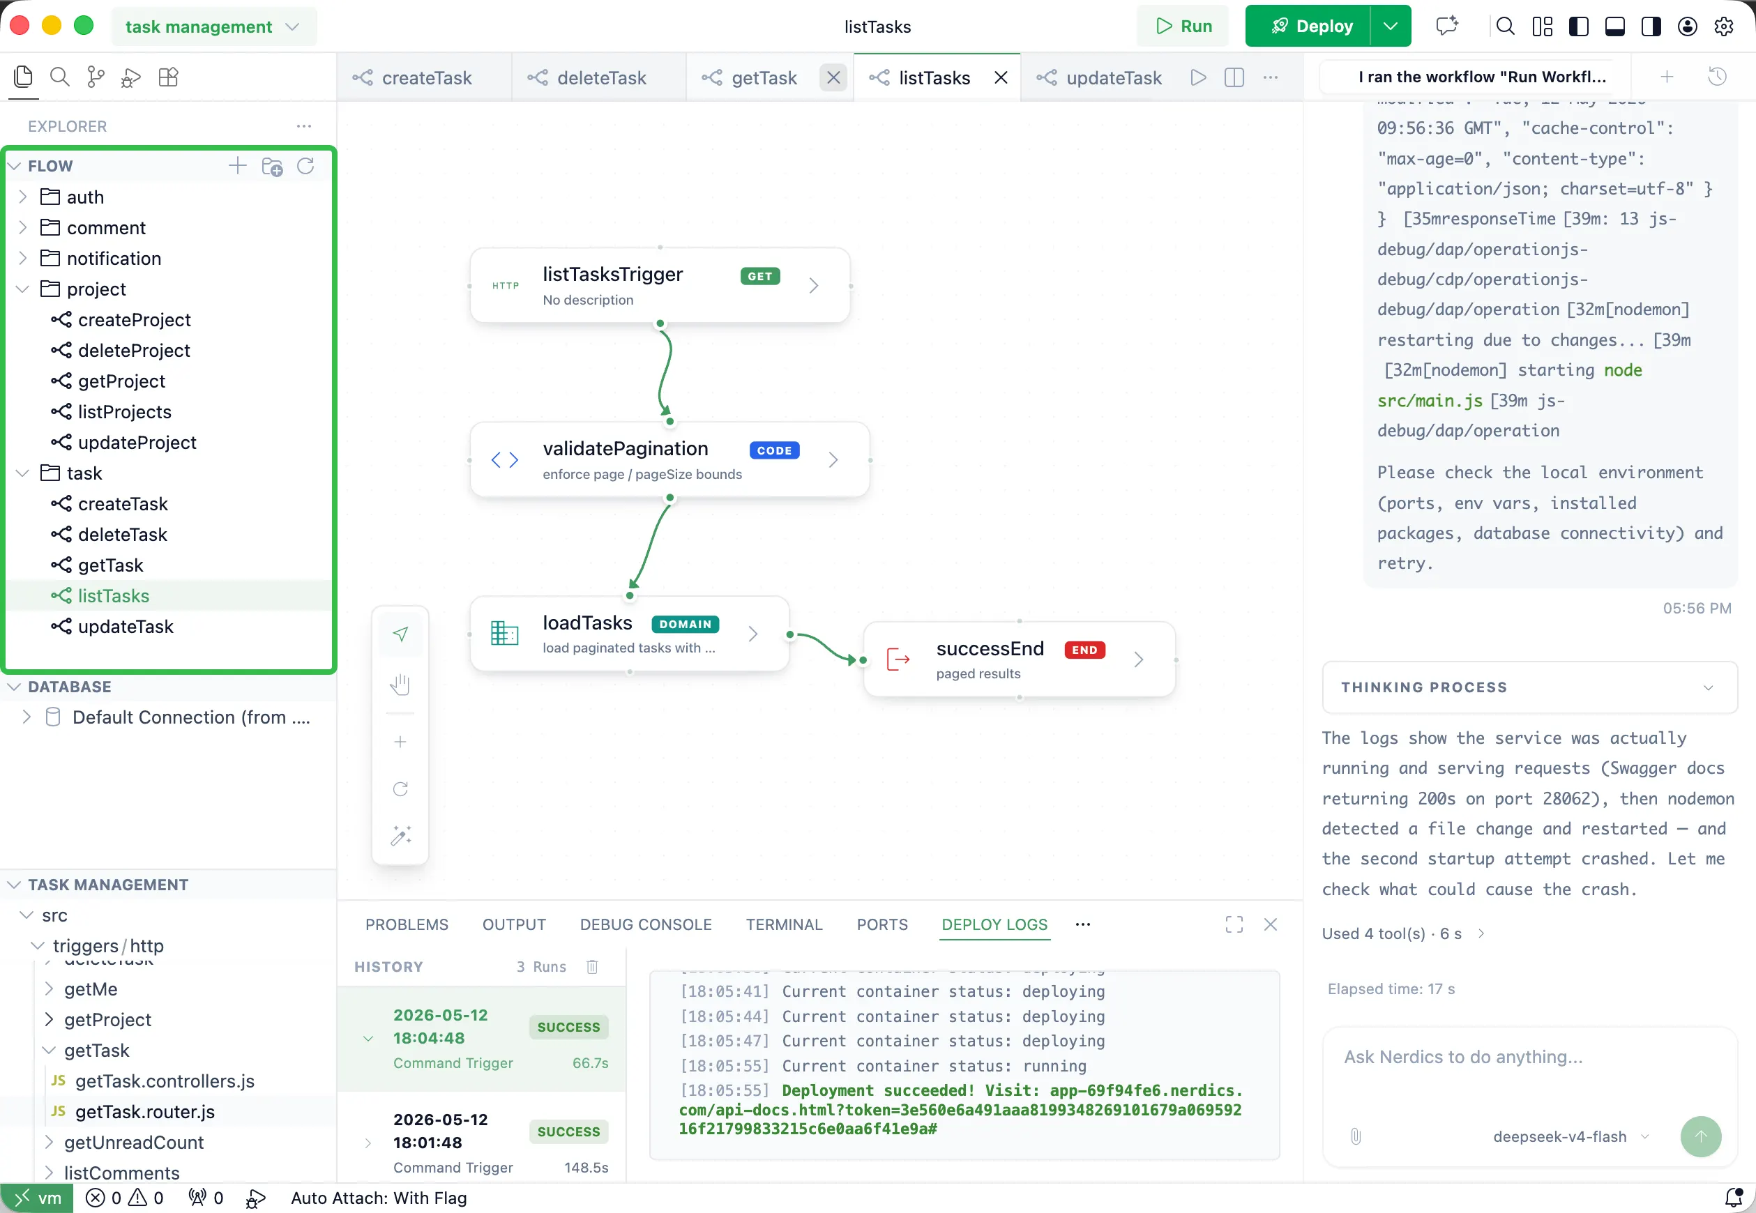
Task: Open the TERMINAL panel tab
Action: coord(784,924)
